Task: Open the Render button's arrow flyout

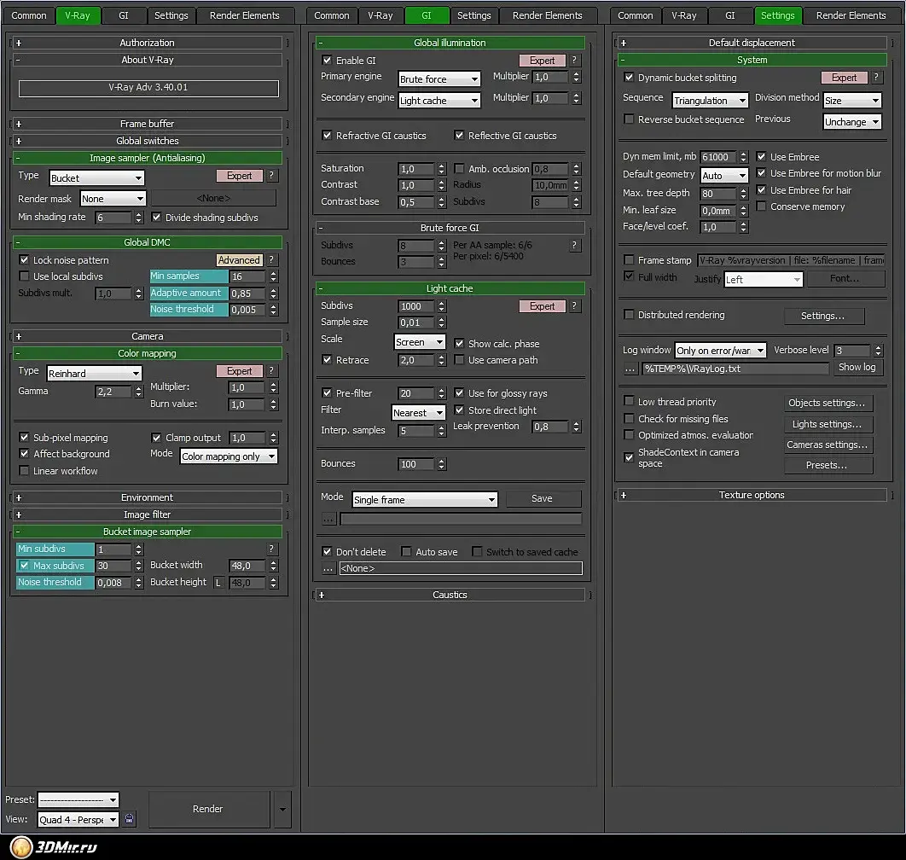Action: [x=282, y=809]
